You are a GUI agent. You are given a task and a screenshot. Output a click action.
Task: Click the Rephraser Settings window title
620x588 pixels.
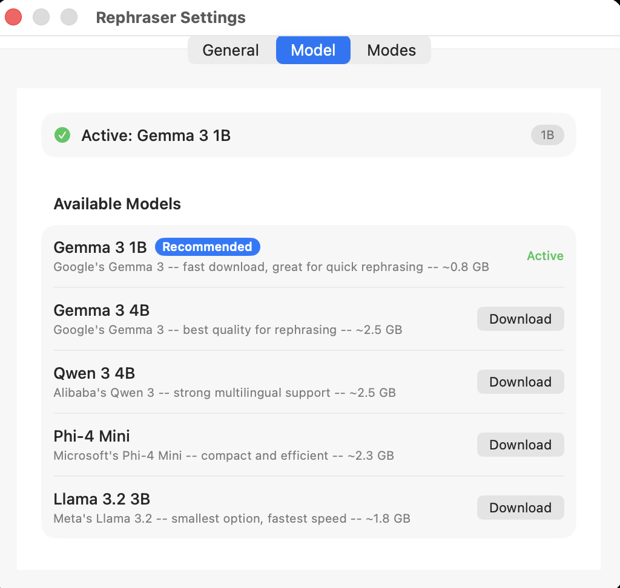pos(171,18)
